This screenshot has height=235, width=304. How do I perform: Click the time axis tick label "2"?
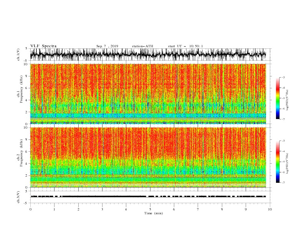click(78, 209)
